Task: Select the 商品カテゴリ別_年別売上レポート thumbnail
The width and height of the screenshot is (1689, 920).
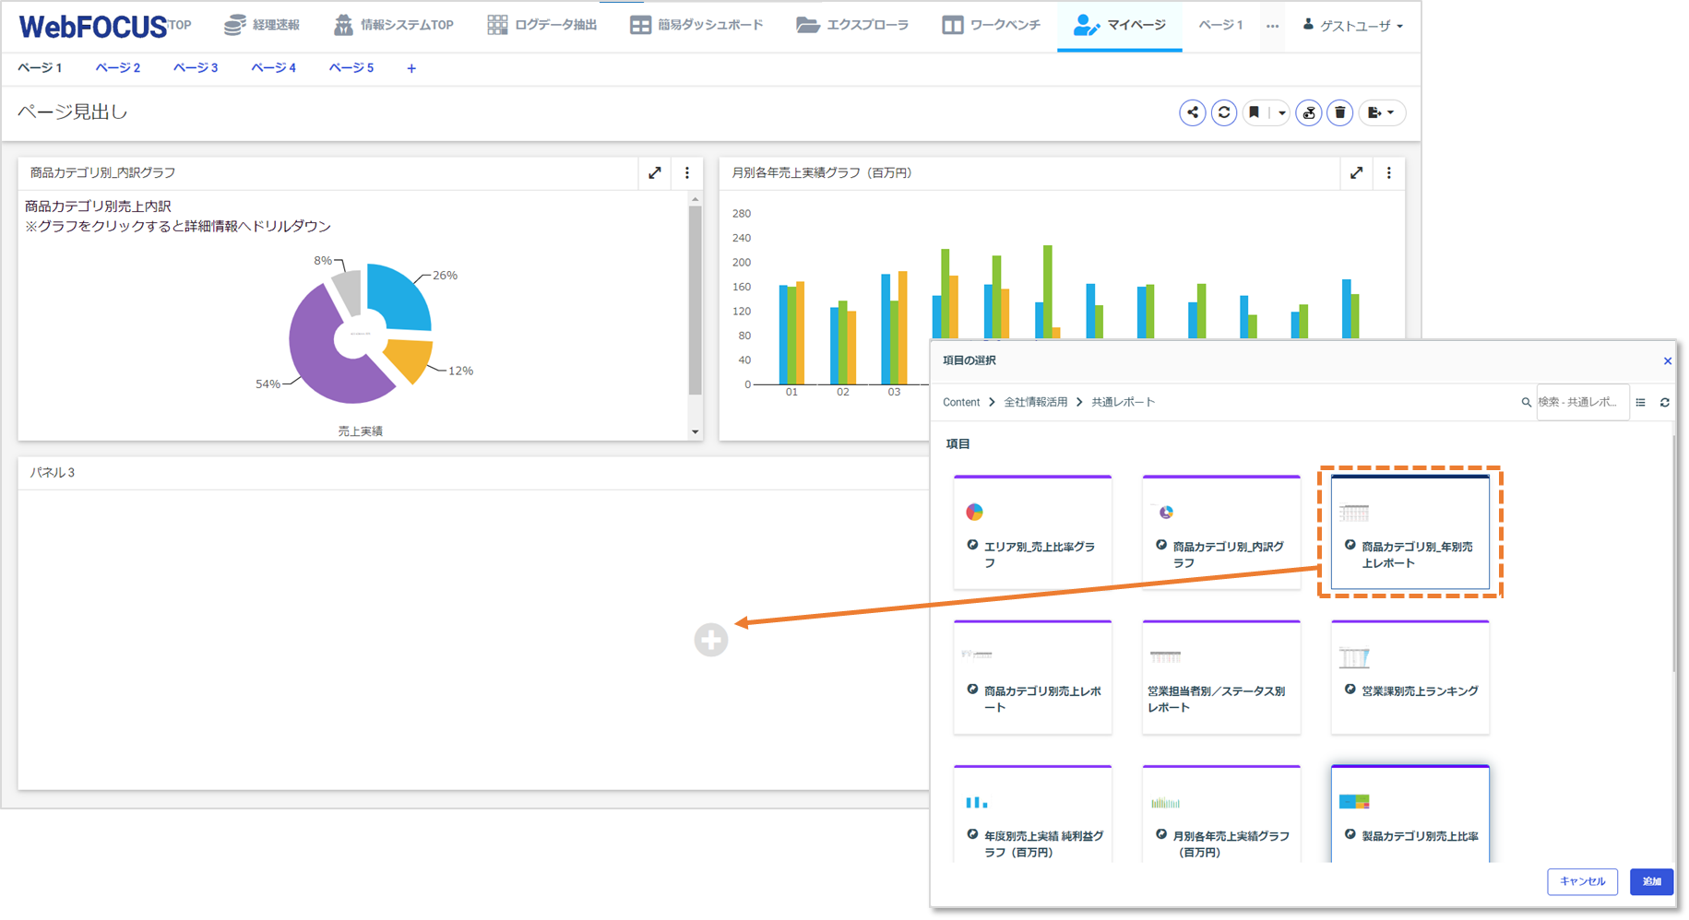Action: [x=1409, y=533]
